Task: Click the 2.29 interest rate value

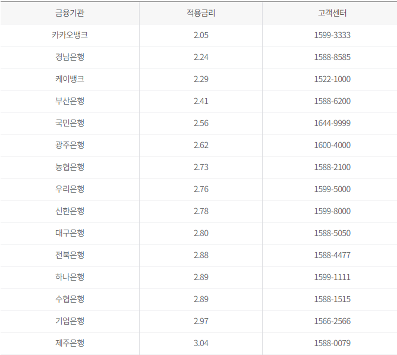Action: (x=201, y=79)
